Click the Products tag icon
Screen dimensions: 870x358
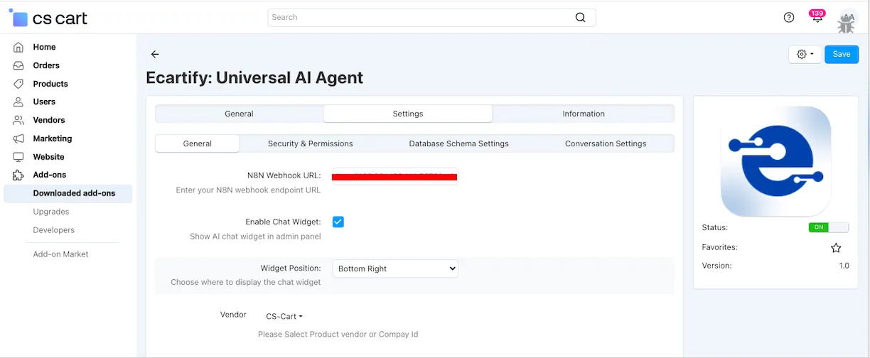point(18,84)
